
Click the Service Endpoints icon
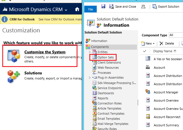(x=94, y=88)
